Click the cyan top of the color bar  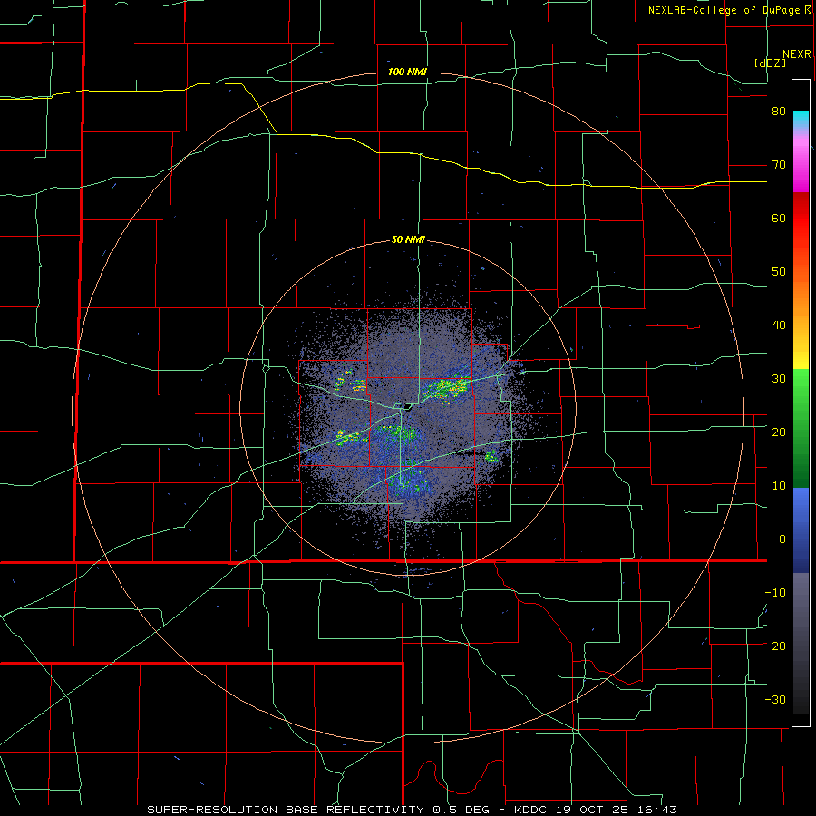[801, 118]
